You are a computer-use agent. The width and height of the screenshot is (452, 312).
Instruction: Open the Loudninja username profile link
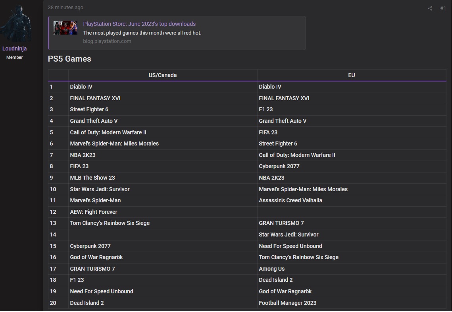14,48
